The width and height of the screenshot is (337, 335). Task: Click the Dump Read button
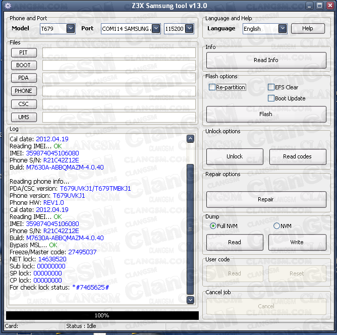235,242
